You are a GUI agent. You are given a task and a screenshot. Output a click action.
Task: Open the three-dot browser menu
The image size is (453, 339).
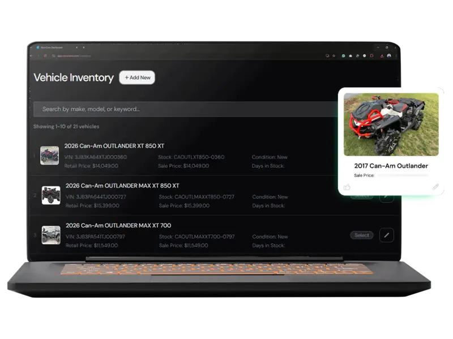click(x=396, y=55)
